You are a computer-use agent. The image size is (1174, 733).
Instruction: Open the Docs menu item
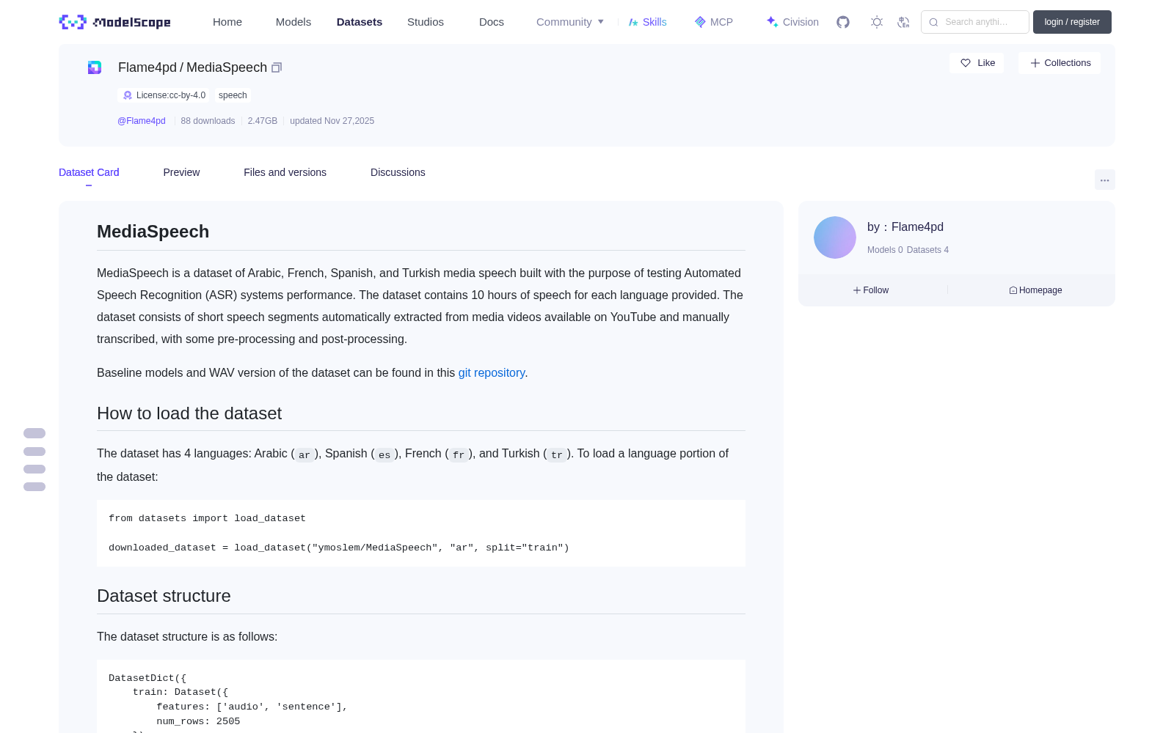492,22
